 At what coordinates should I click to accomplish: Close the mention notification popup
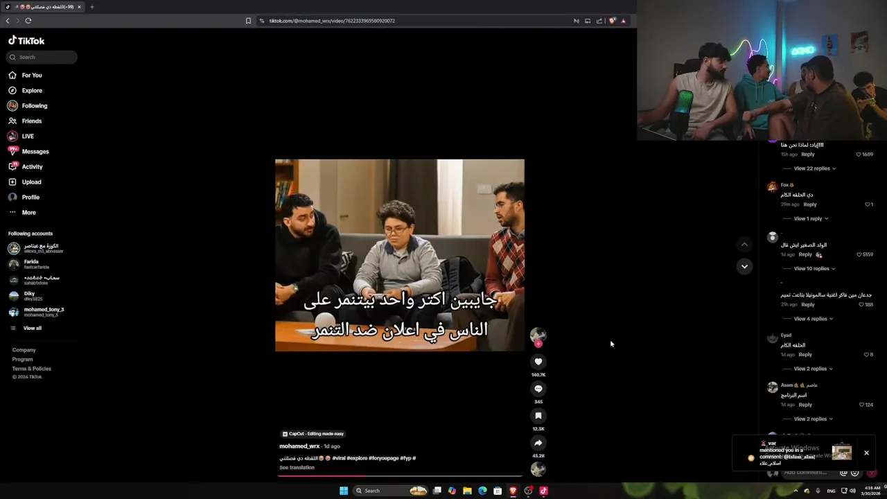pyautogui.click(x=866, y=453)
